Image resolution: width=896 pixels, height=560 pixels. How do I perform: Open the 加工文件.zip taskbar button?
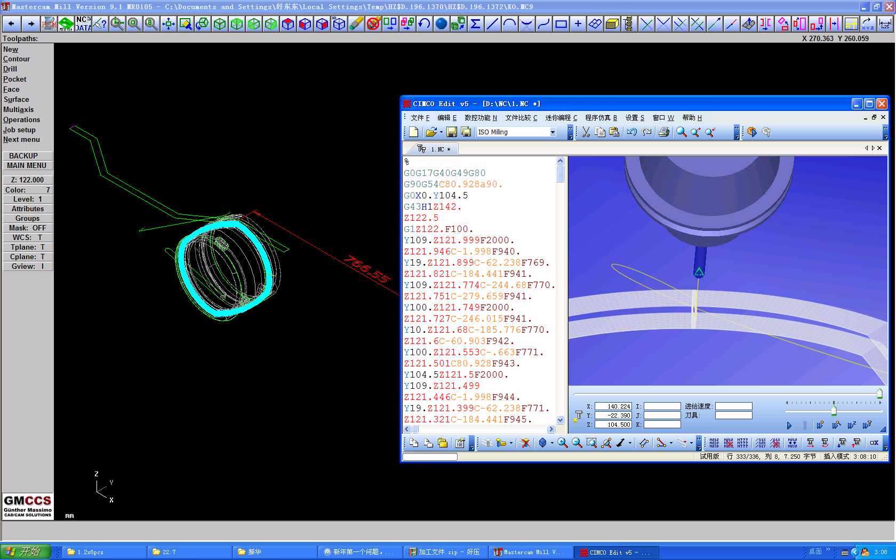[446, 552]
